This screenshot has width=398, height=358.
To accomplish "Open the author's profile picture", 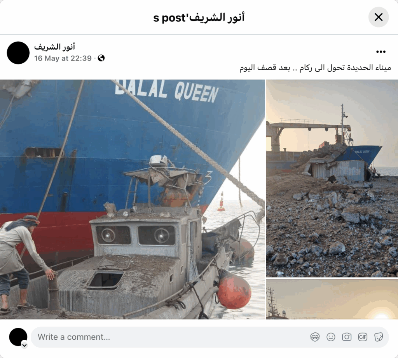I will (x=18, y=53).
